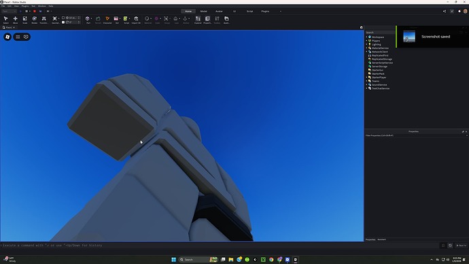Expand the MaterialService node
The image size is (469, 264).
(x=367, y=48)
